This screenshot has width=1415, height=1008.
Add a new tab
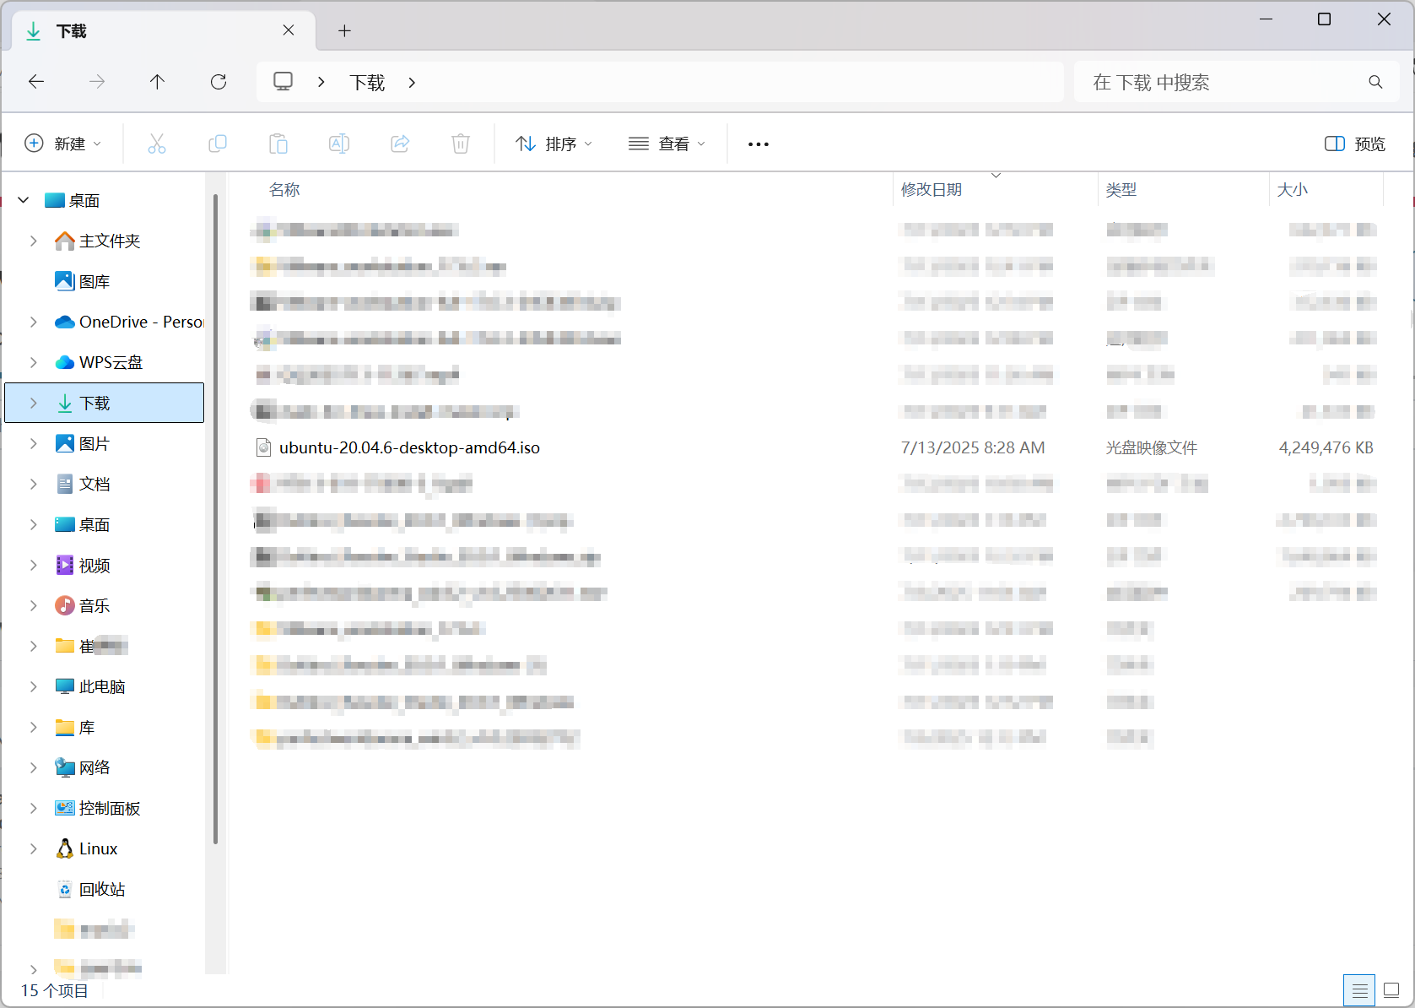(344, 31)
